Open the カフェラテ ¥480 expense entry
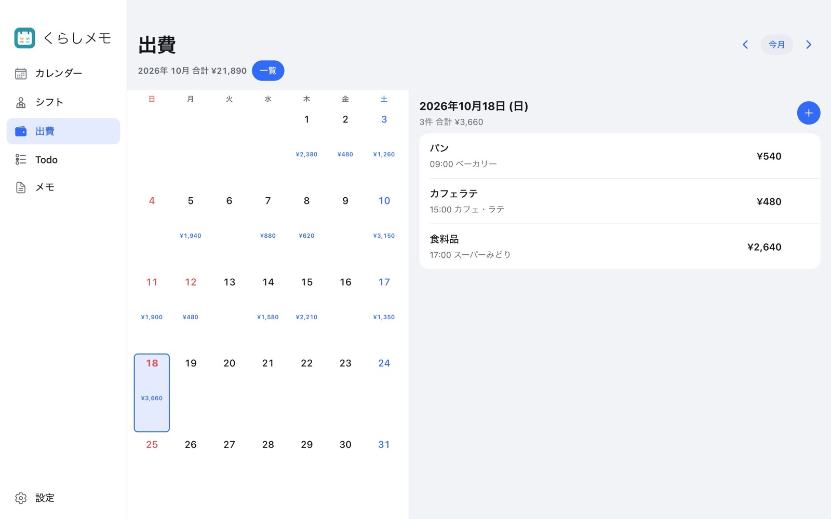Viewport: 831px width, 519px height. coord(620,201)
